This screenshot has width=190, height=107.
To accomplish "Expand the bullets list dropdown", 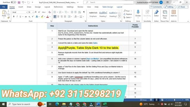I will click(57, 12).
